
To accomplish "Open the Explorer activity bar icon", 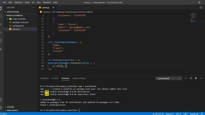I will tap(1, 8).
